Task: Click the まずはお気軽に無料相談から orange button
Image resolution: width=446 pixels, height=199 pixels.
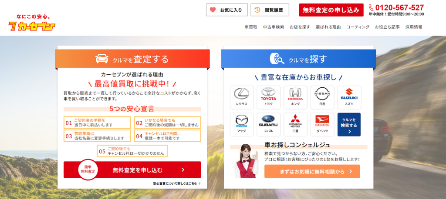Action: (x=312, y=172)
